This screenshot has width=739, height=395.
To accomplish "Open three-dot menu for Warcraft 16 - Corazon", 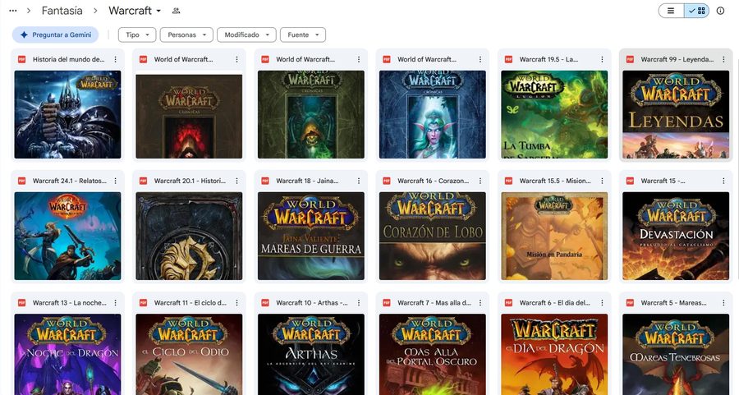I will [480, 181].
